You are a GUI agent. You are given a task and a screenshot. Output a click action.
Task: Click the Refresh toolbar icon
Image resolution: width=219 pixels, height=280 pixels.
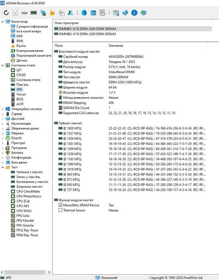(6, 13)
